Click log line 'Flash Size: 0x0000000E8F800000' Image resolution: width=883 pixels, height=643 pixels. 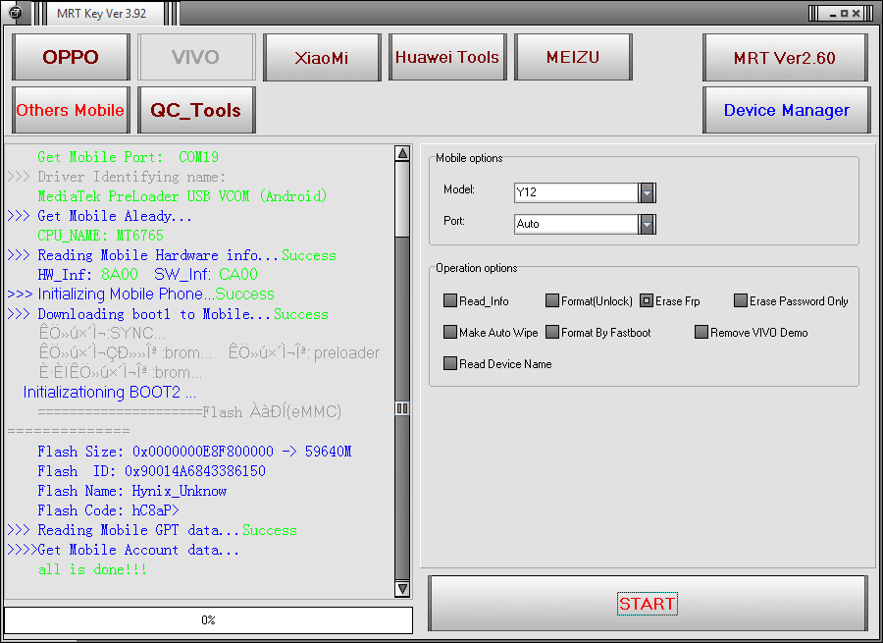click(194, 452)
